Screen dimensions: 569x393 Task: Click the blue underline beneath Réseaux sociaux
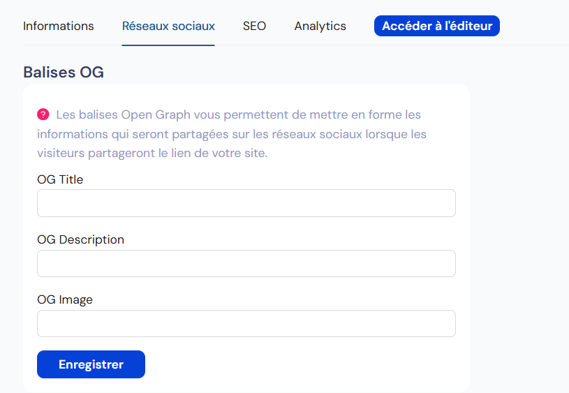coord(168,45)
